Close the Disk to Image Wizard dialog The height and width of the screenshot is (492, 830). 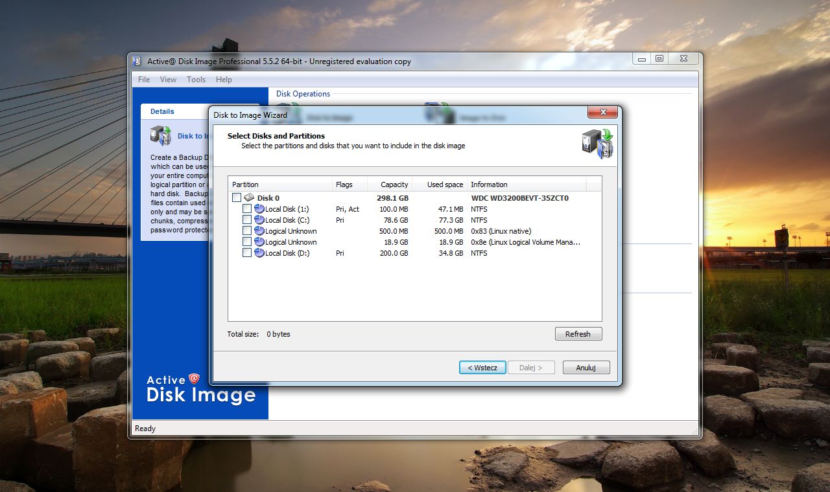click(x=602, y=113)
